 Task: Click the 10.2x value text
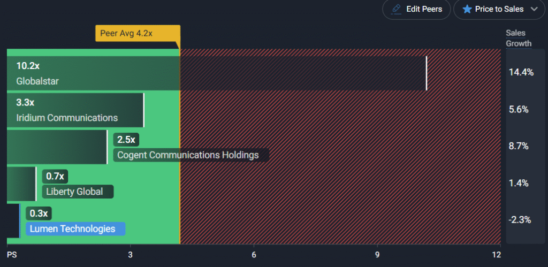[28, 66]
